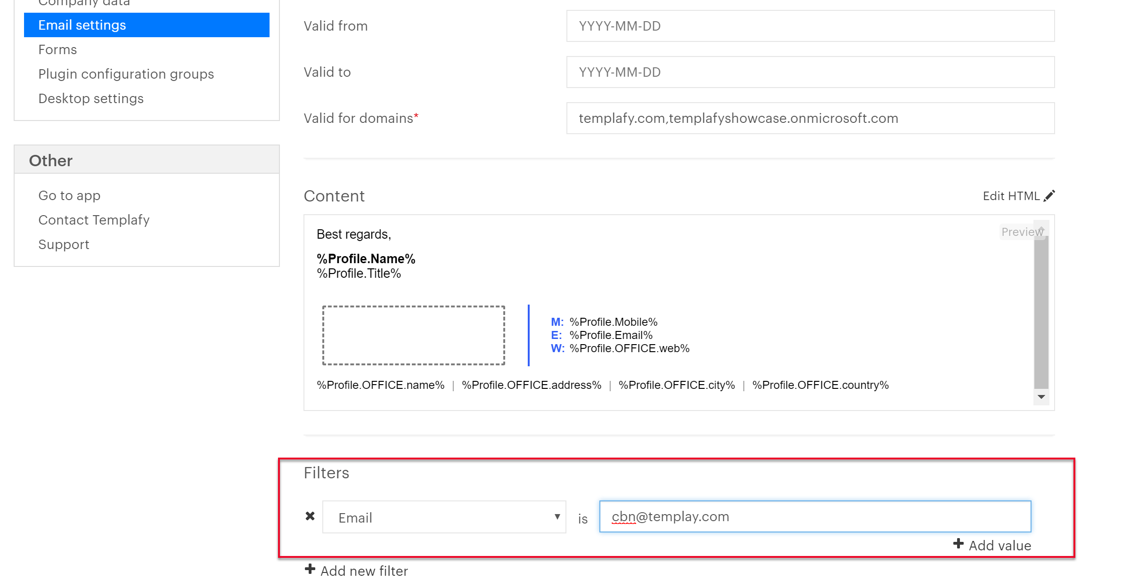Click the Valid to date field

[810, 72]
